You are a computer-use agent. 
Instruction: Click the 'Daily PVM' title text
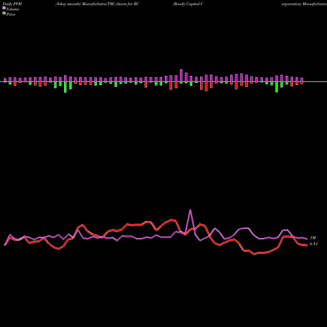12,4
